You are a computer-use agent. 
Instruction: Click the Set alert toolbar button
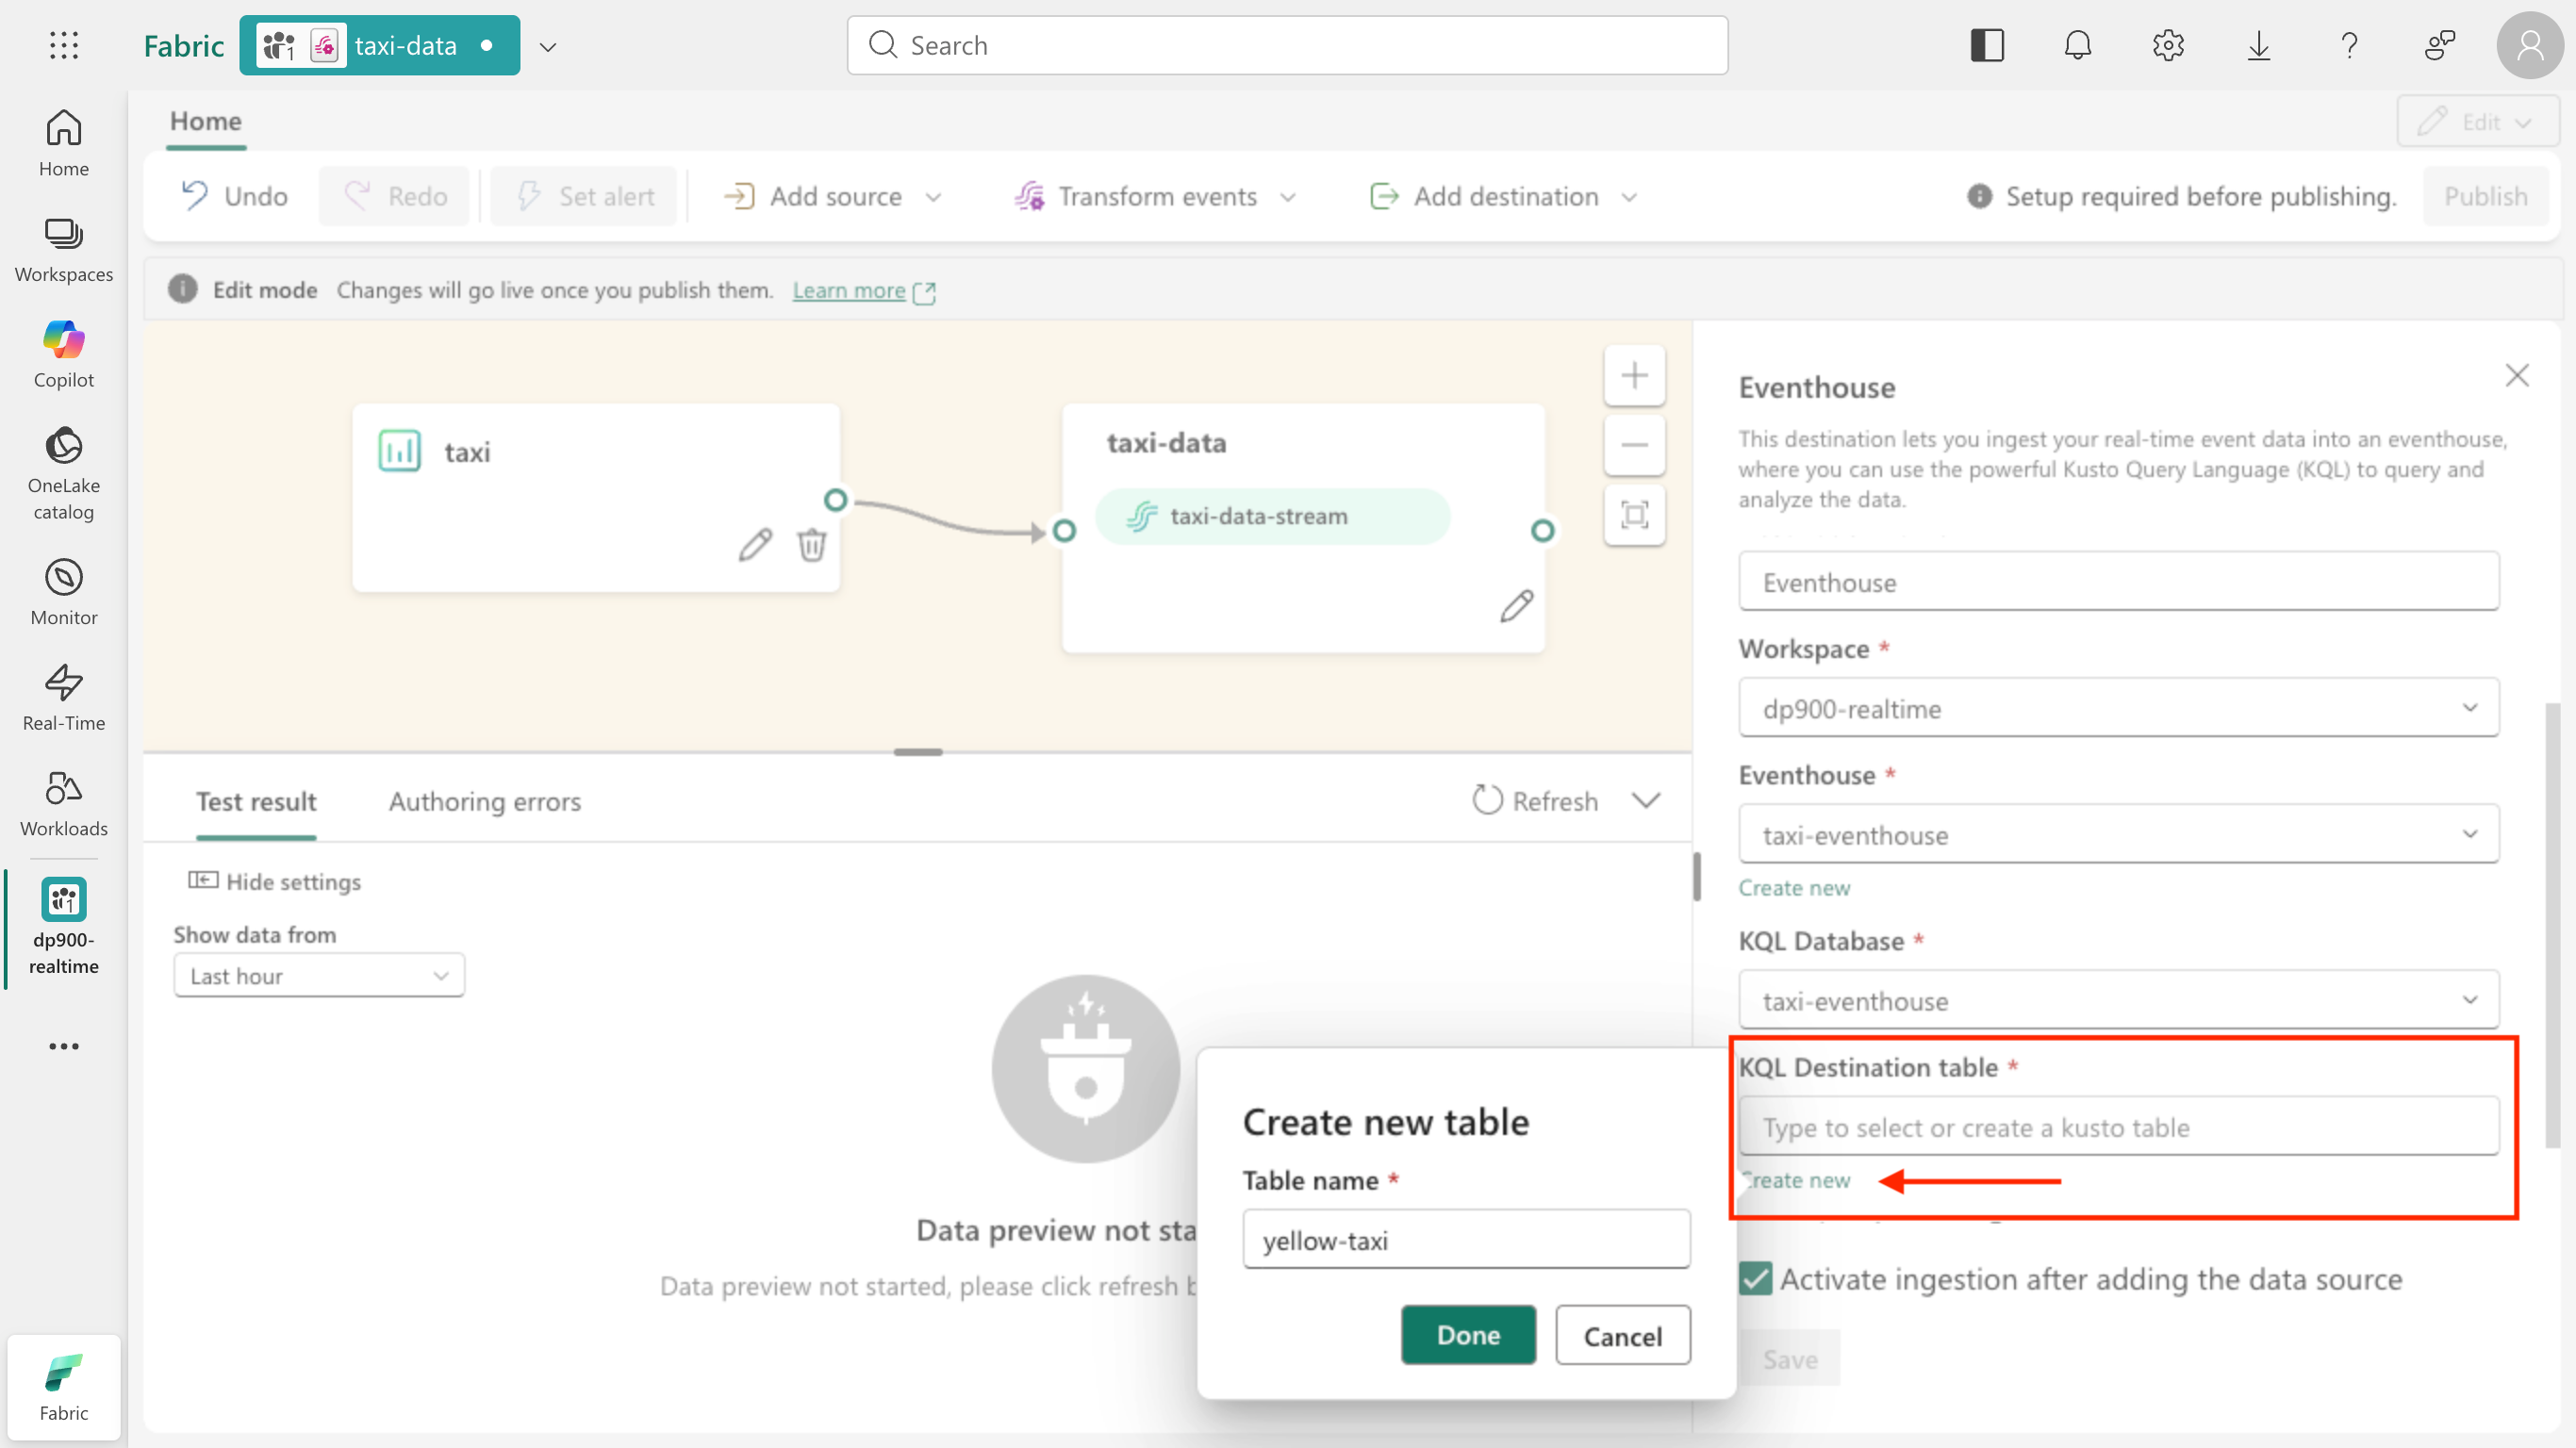585,196
